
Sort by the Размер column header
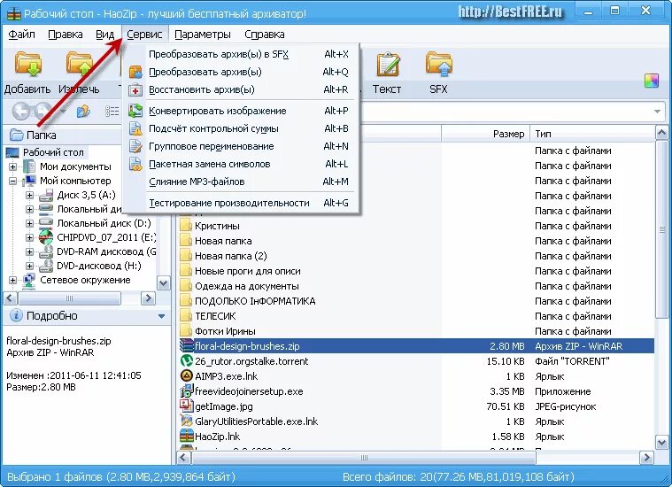click(x=485, y=134)
